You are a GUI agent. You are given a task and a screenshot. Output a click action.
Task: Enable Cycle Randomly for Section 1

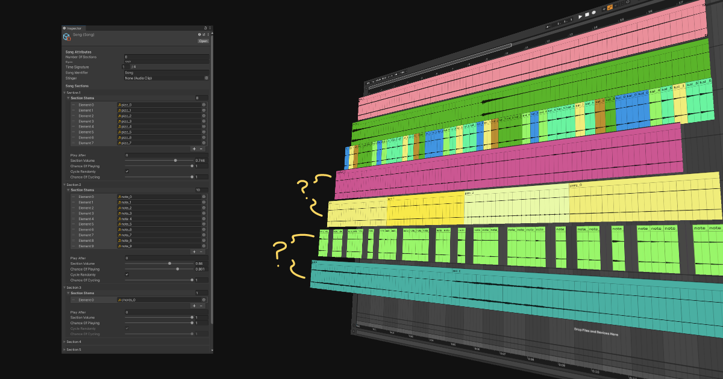pos(127,171)
